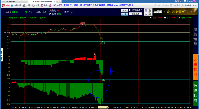
Task: Click the 71 big-order peak marker
Action: coord(95,54)
